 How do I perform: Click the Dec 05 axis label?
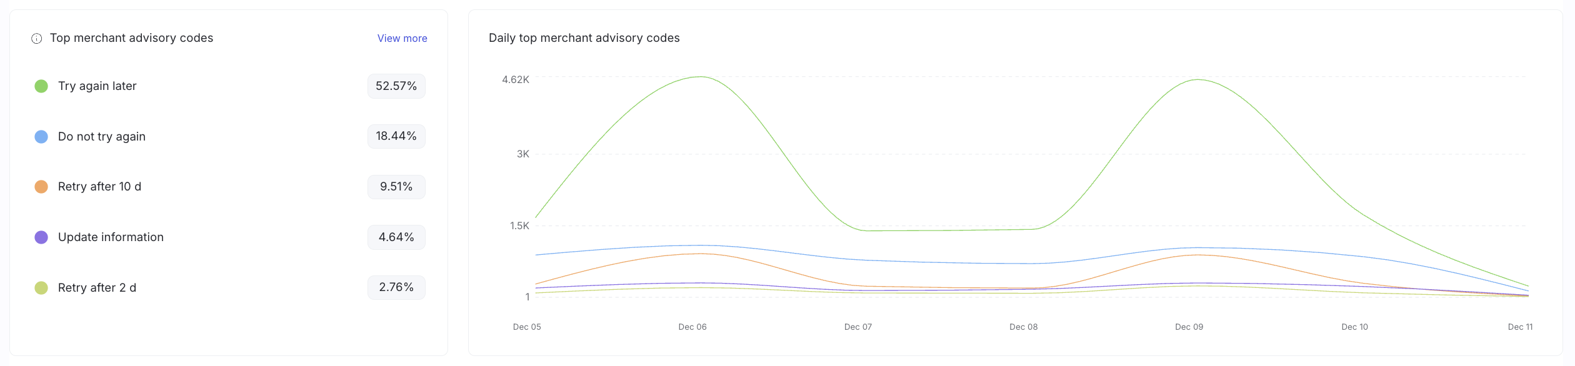coord(526,326)
